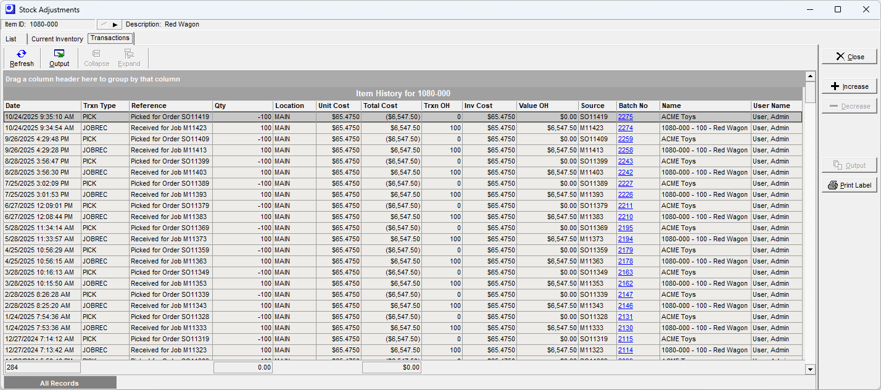Click the All Records button
The width and height of the screenshot is (881, 390).
(59, 383)
